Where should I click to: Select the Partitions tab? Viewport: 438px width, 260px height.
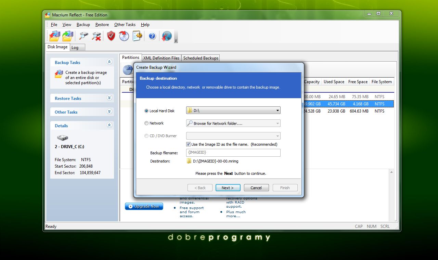click(131, 57)
